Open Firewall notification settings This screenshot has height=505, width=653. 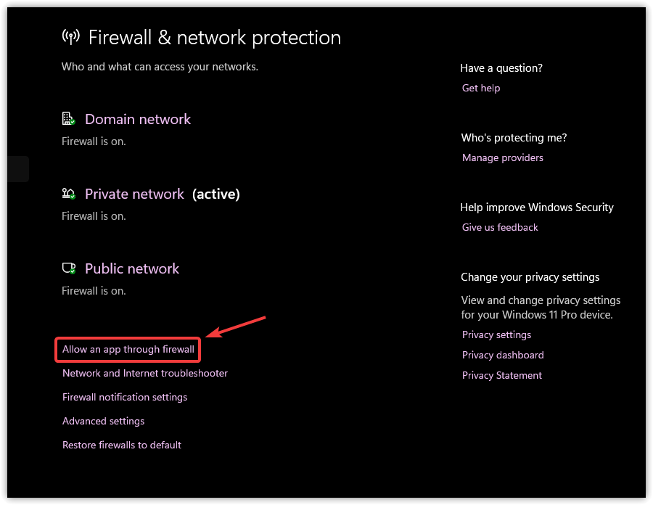point(125,397)
